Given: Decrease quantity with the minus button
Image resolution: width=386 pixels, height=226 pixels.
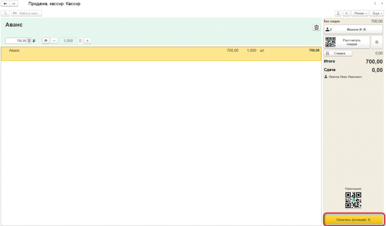Looking at the screenshot, I should [54, 41].
